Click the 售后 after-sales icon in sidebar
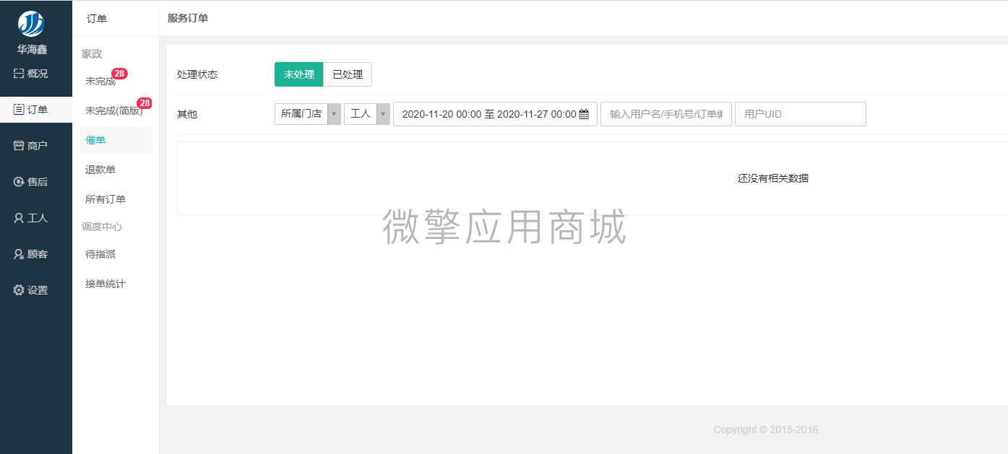 click(x=19, y=182)
